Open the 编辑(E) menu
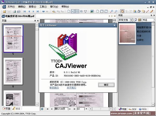Image resolution: width=156 pixels, height=116 pixels. point(22,7)
